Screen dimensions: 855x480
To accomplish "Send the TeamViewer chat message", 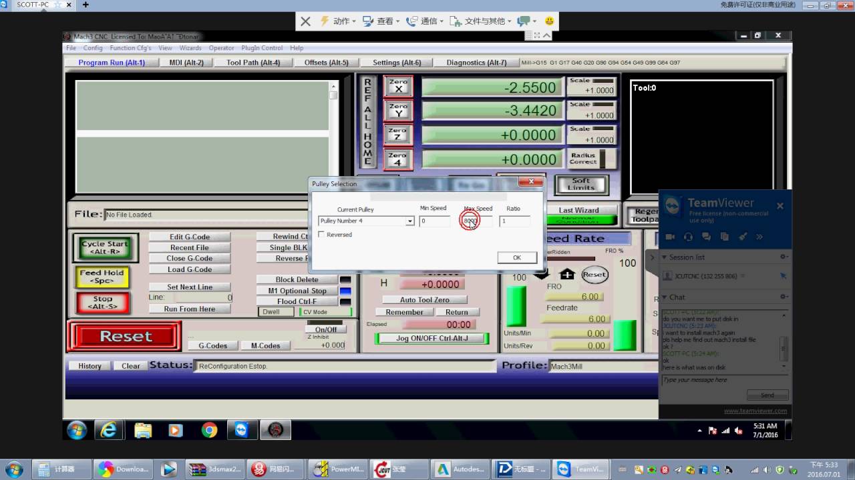I will coord(767,395).
